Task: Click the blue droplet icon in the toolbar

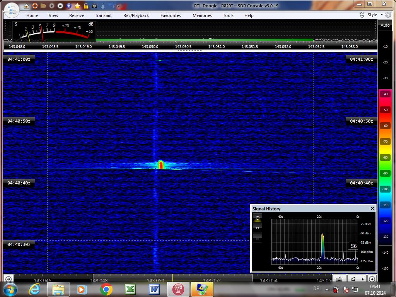Action: [103, 5]
